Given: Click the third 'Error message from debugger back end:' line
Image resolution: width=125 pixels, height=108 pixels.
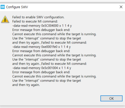Looking at the screenshot, I should click(x=41, y=72).
